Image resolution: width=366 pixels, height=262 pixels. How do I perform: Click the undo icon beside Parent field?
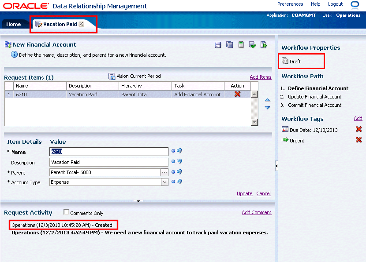pos(179,172)
